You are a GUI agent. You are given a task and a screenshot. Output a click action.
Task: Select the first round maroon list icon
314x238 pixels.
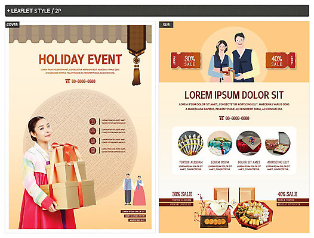(x=93, y=121)
